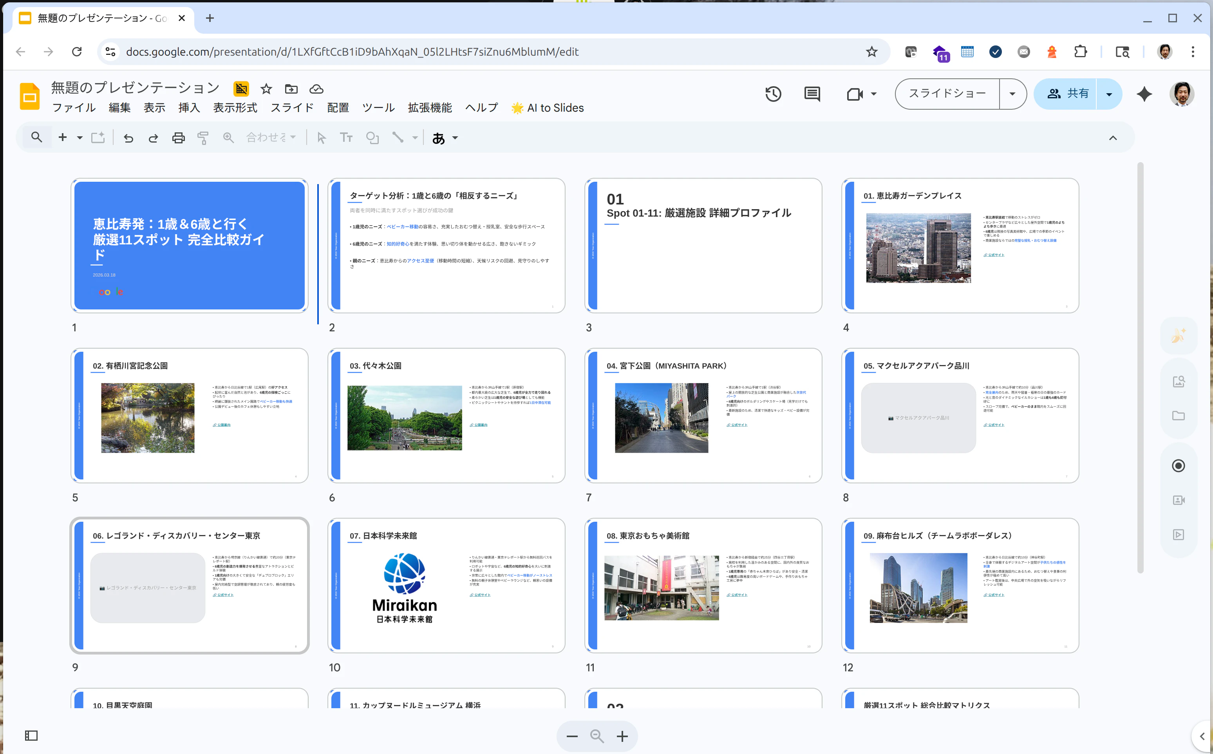Expand the Meet camera dropdown arrow
Viewport: 1213px width, 754px height.
point(874,94)
